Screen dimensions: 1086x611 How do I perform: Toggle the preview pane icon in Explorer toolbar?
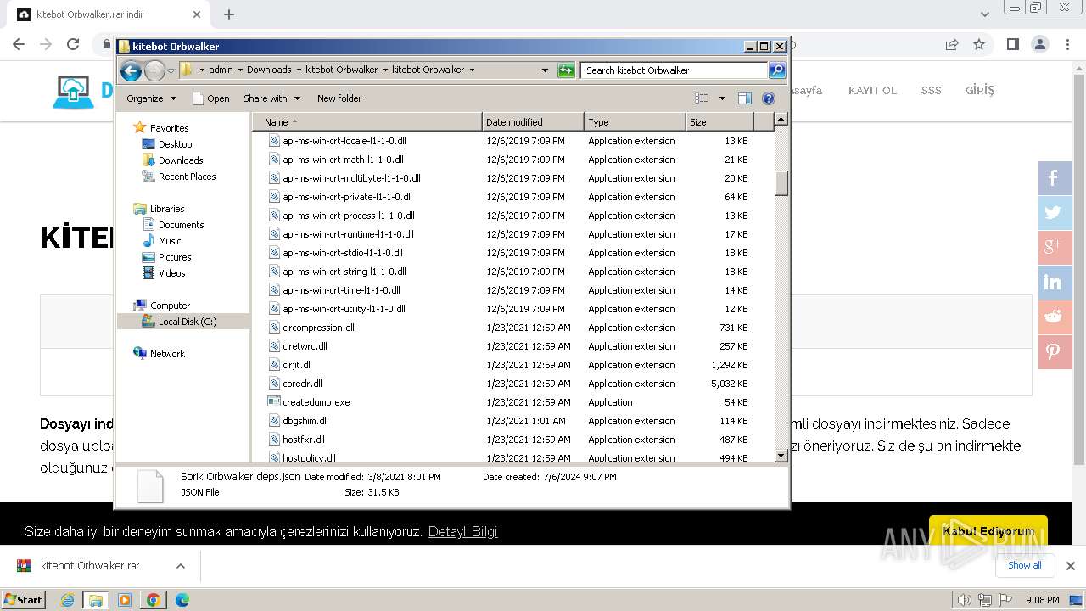click(x=744, y=98)
